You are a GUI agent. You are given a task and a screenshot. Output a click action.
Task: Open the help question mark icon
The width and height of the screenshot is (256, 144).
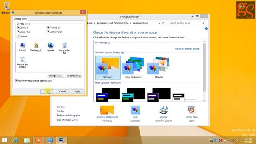[x=206, y=28]
